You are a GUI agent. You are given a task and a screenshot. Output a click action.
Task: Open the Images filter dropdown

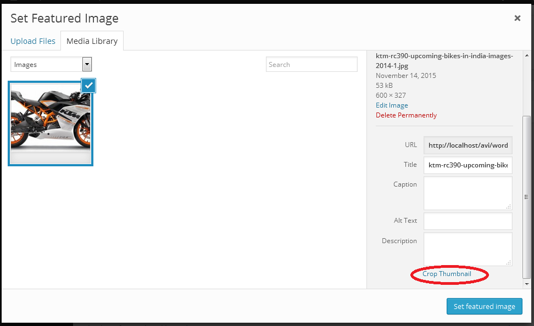(x=51, y=64)
